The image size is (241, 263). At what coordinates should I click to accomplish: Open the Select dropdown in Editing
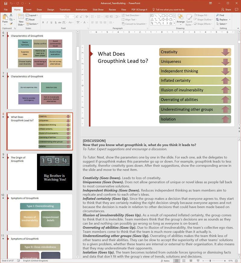click(x=222, y=24)
